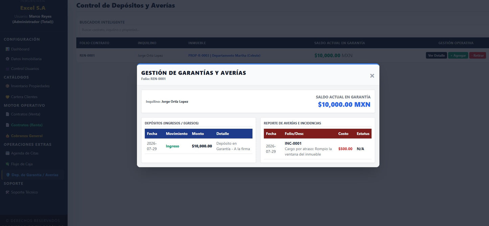The image size is (489, 226).
Task: Click the Monto header in deposits table
Action: [x=198, y=134]
